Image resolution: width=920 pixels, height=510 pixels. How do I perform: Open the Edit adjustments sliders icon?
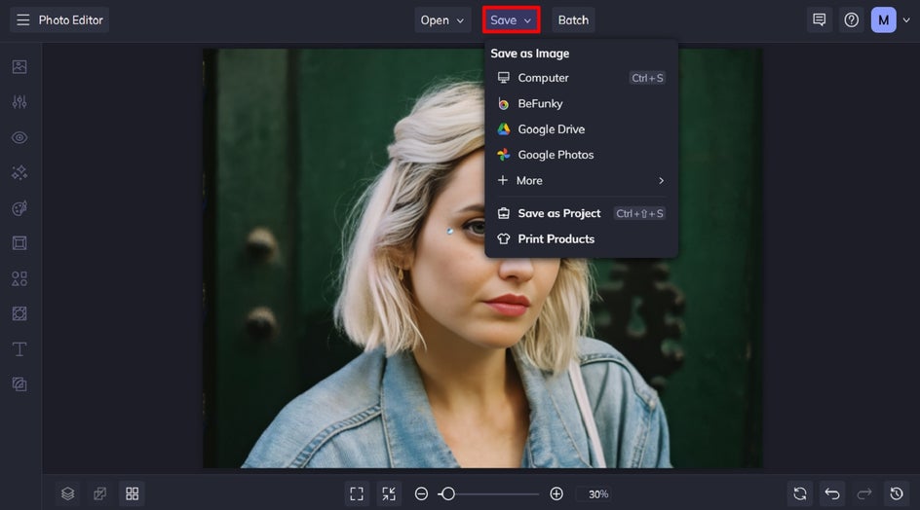coord(19,102)
